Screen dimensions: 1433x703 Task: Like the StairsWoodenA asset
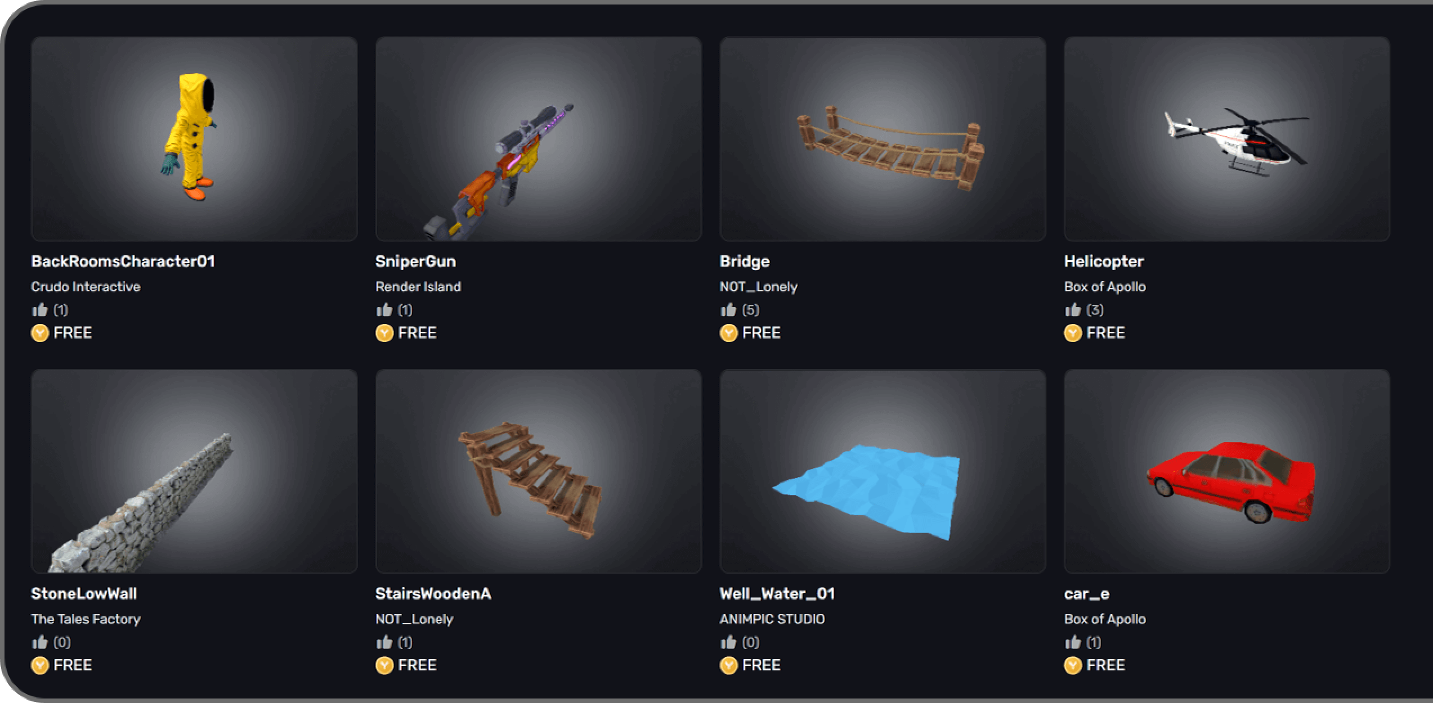click(384, 642)
